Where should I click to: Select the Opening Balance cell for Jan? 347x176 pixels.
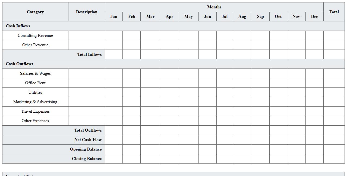(114, 149)
